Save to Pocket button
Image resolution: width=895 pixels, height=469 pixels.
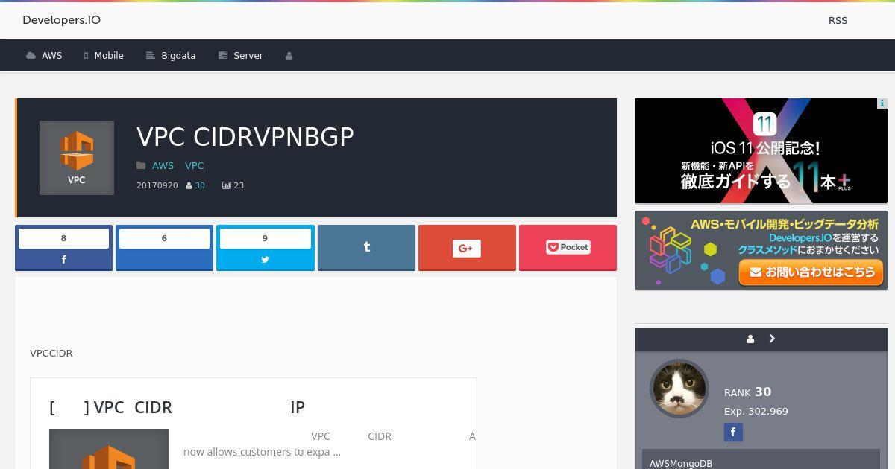(568, 248)
